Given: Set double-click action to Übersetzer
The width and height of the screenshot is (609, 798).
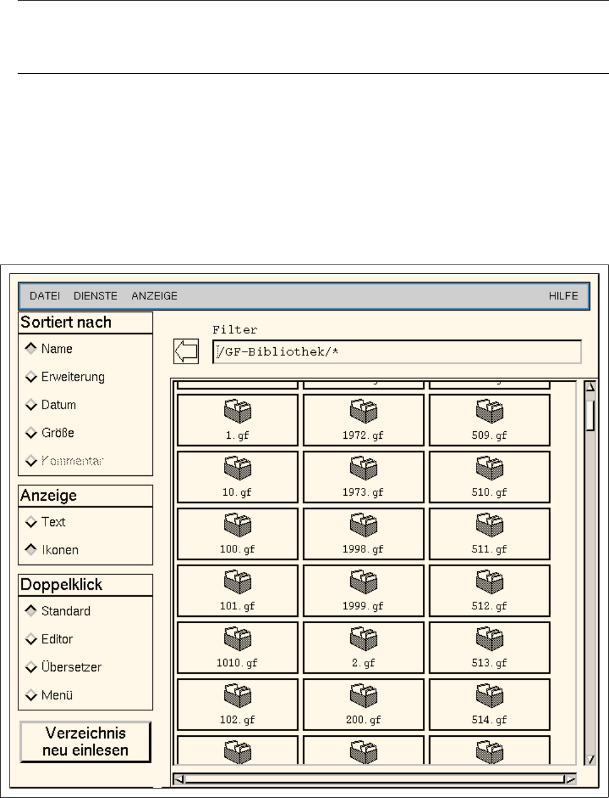Looking at the screenshot, I should 63,667.
